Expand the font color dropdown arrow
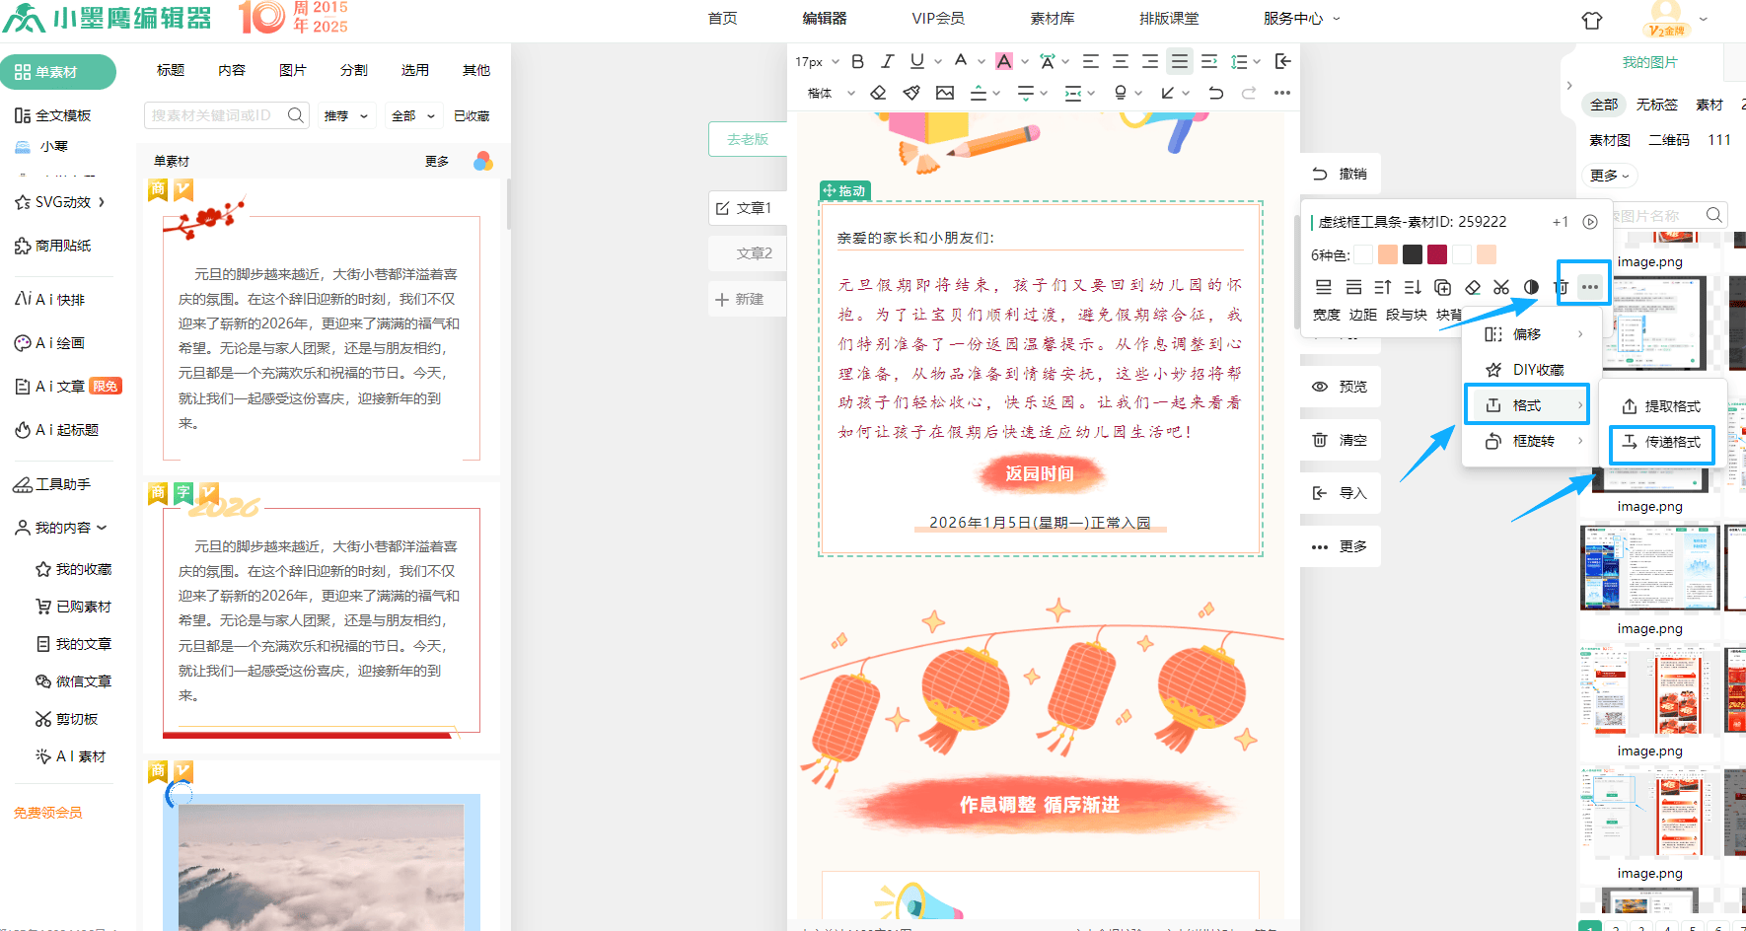The height and width of the screenshot is (931, 1746). click(982, 61)
